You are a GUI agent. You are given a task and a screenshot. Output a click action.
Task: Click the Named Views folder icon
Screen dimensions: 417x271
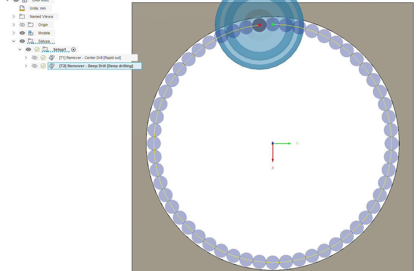tap(22, 16)
